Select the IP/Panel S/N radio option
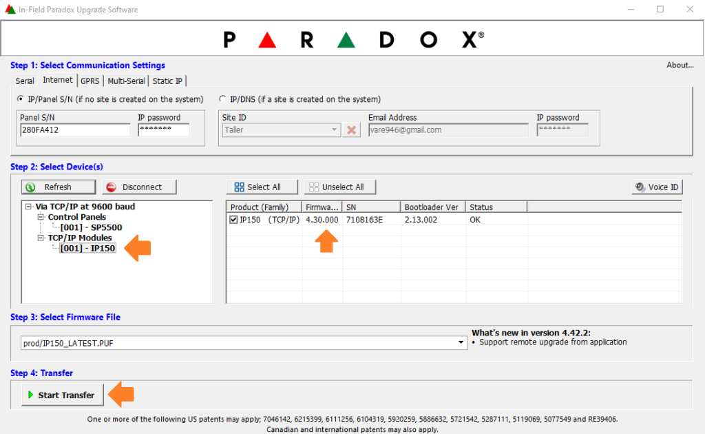Screen dimensions: 705x434 pos(21,99)
